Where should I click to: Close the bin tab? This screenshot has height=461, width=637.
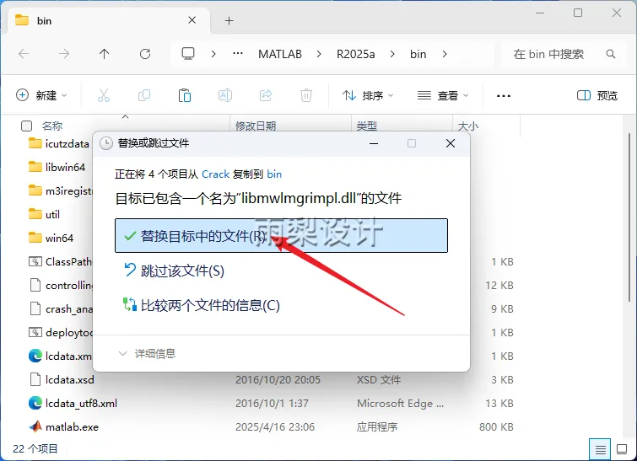coord(192,20)
